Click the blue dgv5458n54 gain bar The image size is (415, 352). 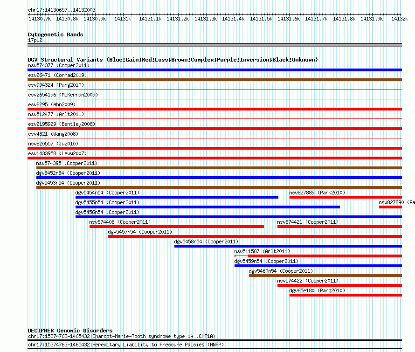click(x=288, y=246)
